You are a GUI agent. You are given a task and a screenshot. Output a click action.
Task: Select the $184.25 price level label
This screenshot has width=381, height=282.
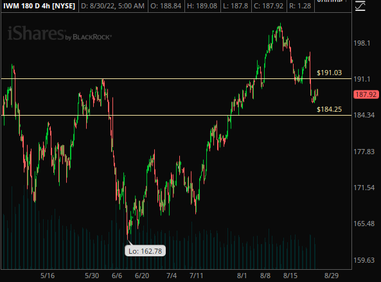tap(329, 109)
